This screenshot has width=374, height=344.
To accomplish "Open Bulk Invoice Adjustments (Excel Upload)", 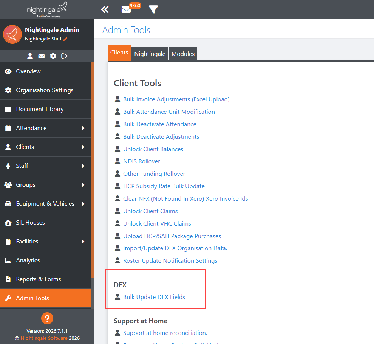I will 176,99.
